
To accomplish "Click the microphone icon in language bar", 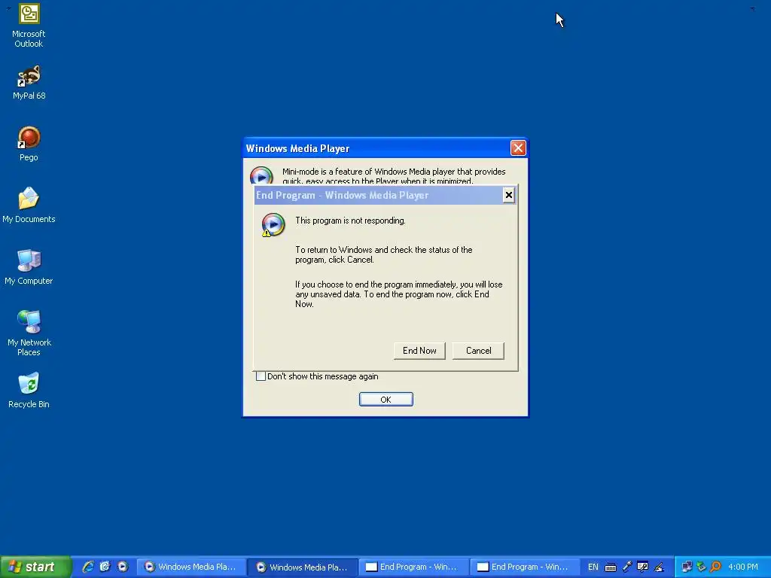I will click(x=627, y=567).
